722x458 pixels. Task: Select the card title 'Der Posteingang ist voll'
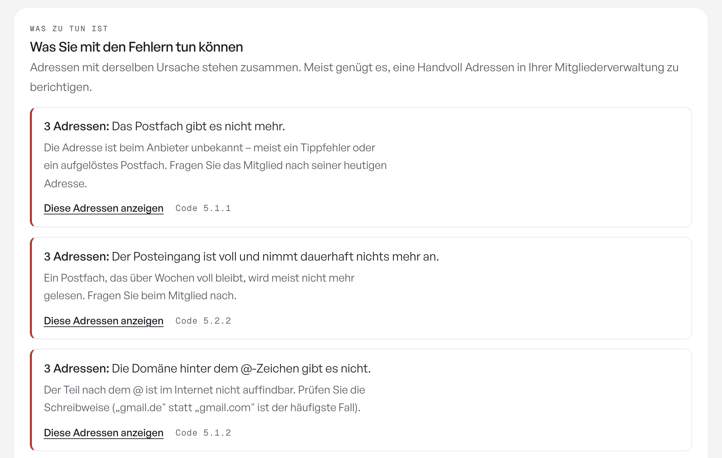275,256
